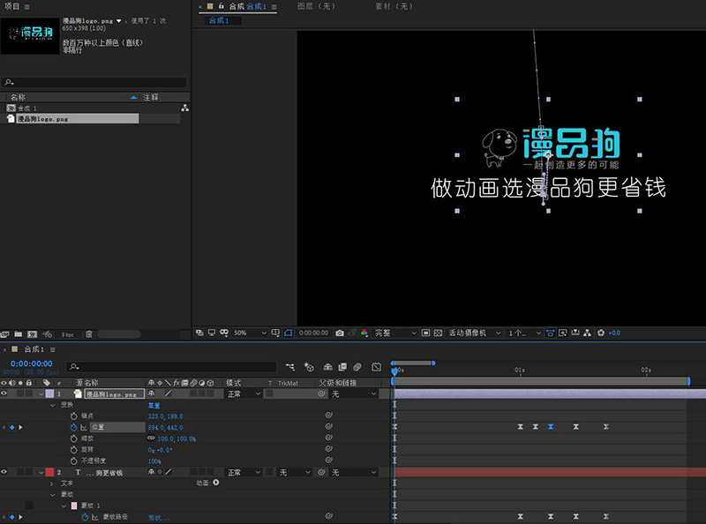Toggle stopwatch for 位置 property
The width and height of the screenshot is (706, 524).
coord(74,427)
